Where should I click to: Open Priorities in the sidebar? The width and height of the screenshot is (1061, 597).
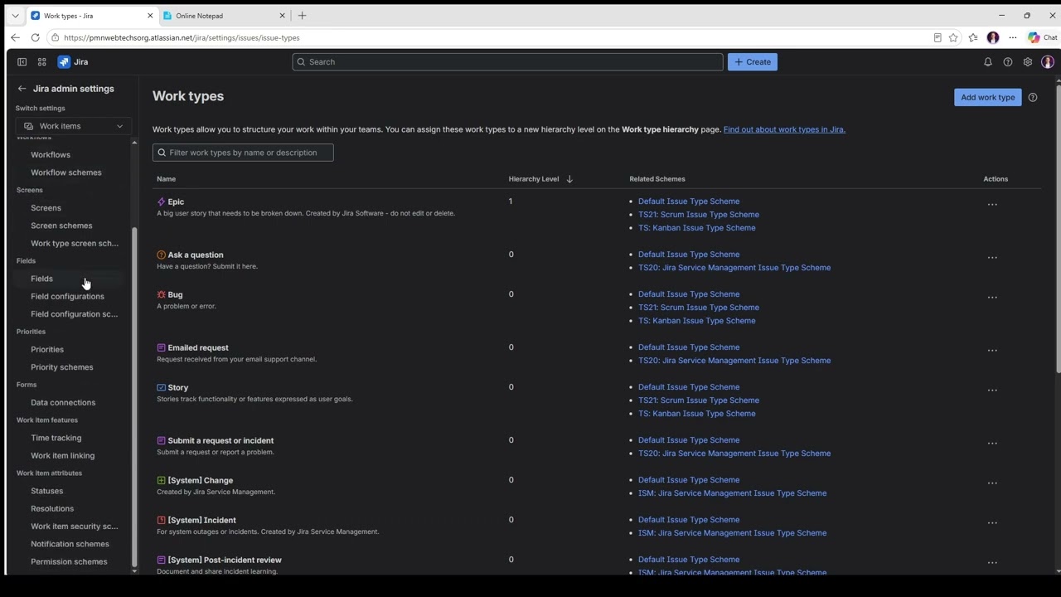(x=47, y=350)
